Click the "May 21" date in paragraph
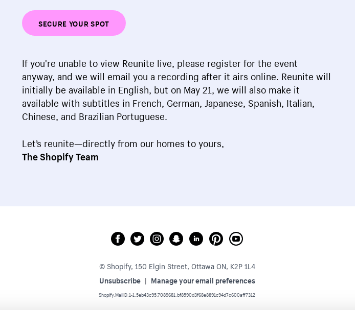 pyautogui.click(x=197, y=90)
